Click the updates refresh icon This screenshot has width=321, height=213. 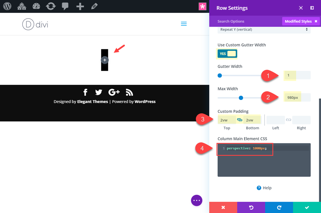pyautogui.click(x=51, y=6)
